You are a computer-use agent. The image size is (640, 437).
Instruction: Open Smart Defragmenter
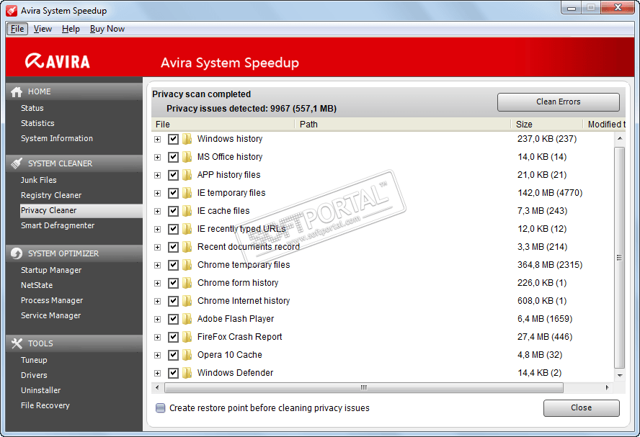(x=58, y=225)
